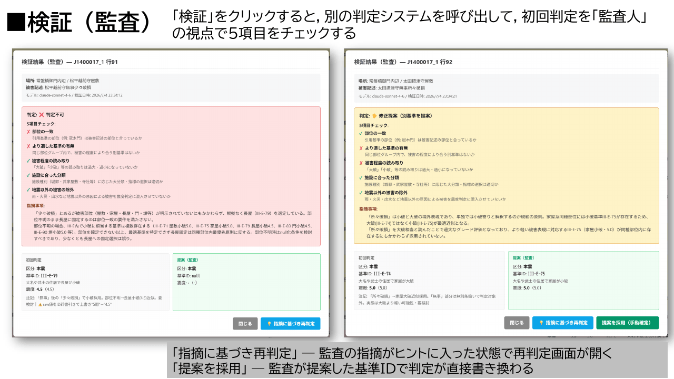Click the X mark for より適した基準の有無 in row 91 dialog
The width and height of the screenshot is (674, 379).
pyautogui.click(x=28, y=146)
